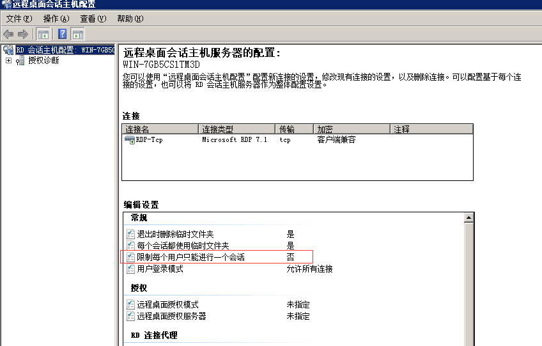Select 每个会话都使用临时文件夹 setting
542x346 pixels.
click(183, 246)
